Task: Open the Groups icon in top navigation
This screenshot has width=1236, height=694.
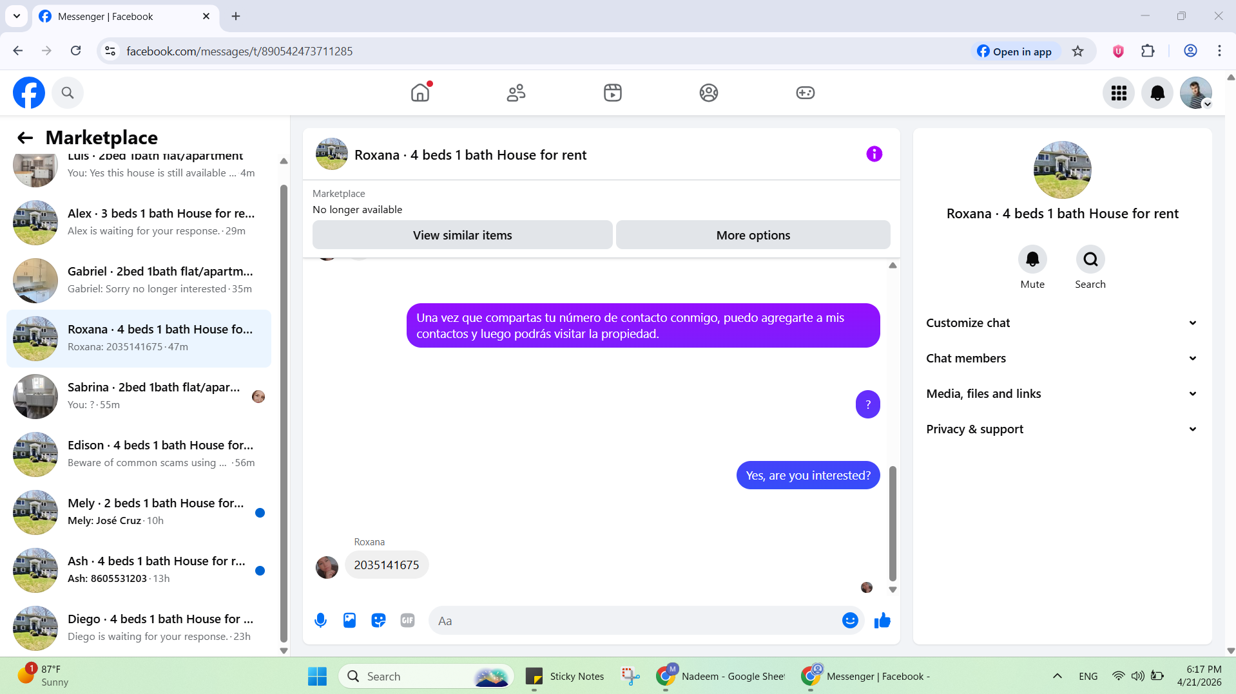Action: click(709, 93)
